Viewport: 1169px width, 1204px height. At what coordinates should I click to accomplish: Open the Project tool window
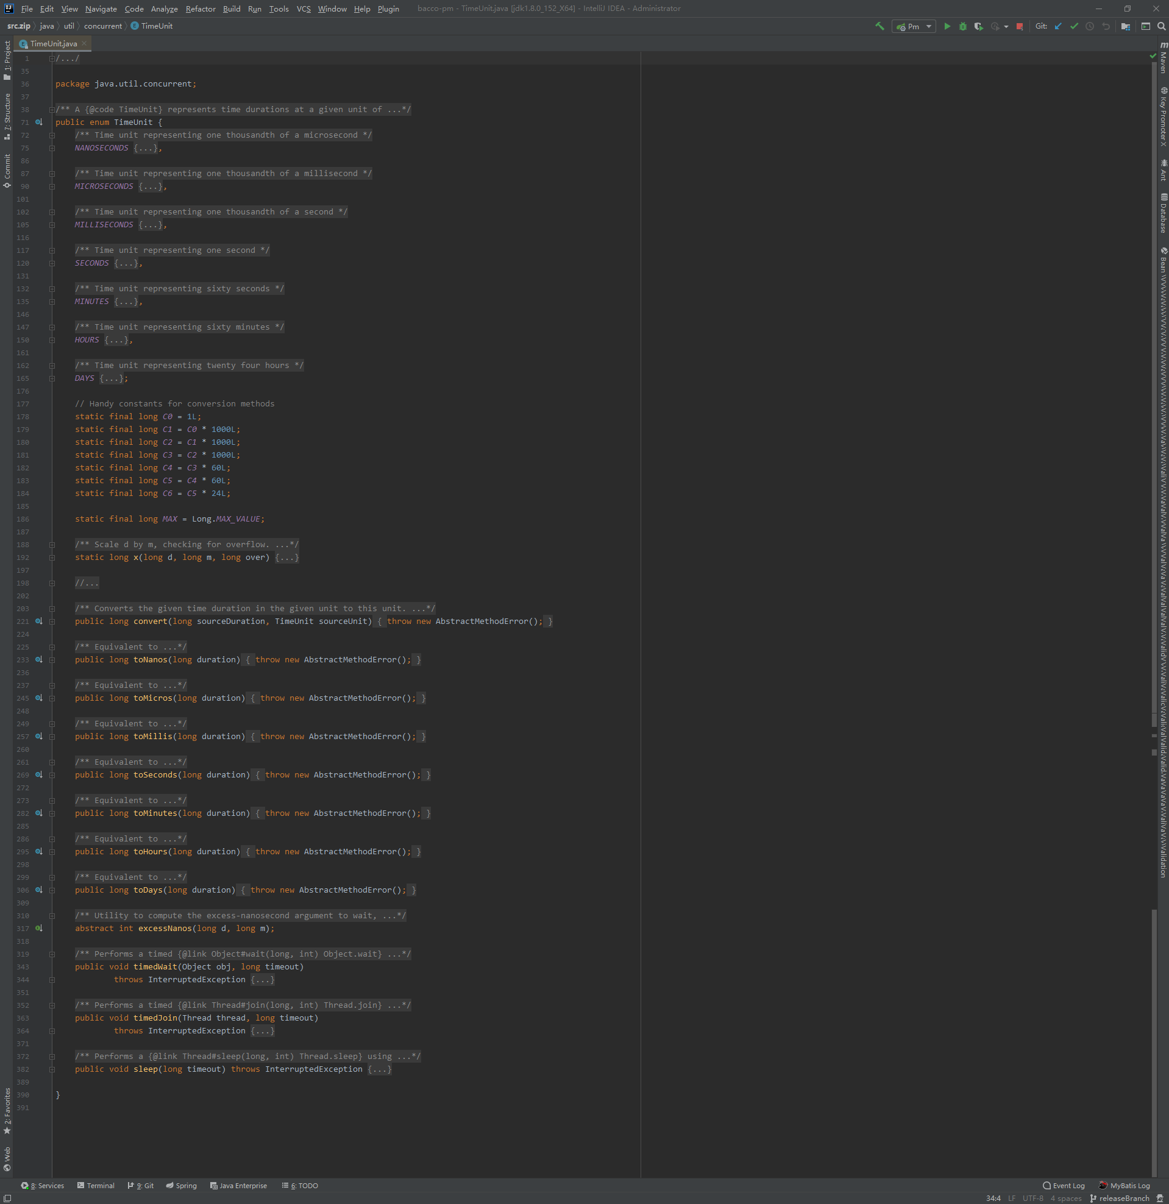tap(7, 60)
